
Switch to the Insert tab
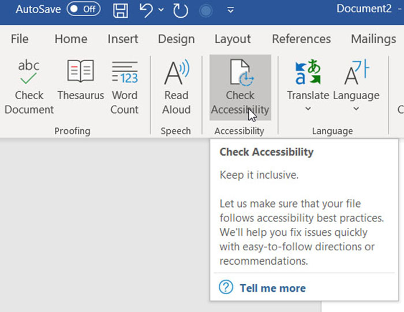[122, 39]
